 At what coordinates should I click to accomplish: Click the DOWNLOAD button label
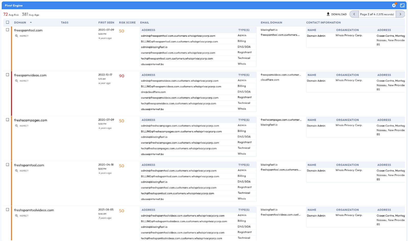pyautogui.click(x=339, y=14)
